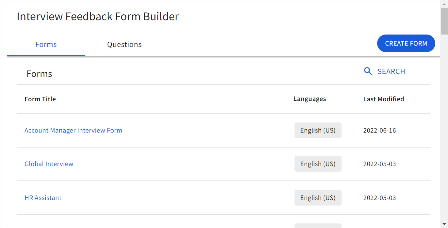This screenshot has width=448, height=228.
Task: Click the Languages column header
Action: pyautogui.click(x=309, y=99)
